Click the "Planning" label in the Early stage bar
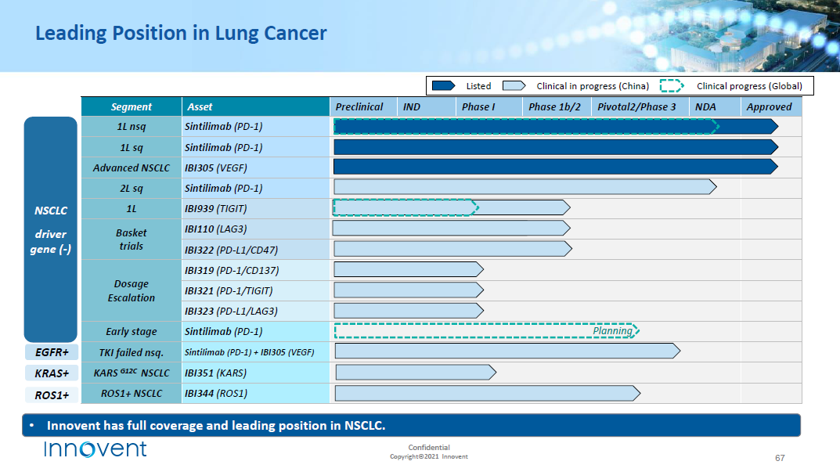 (x=612, y=330)
